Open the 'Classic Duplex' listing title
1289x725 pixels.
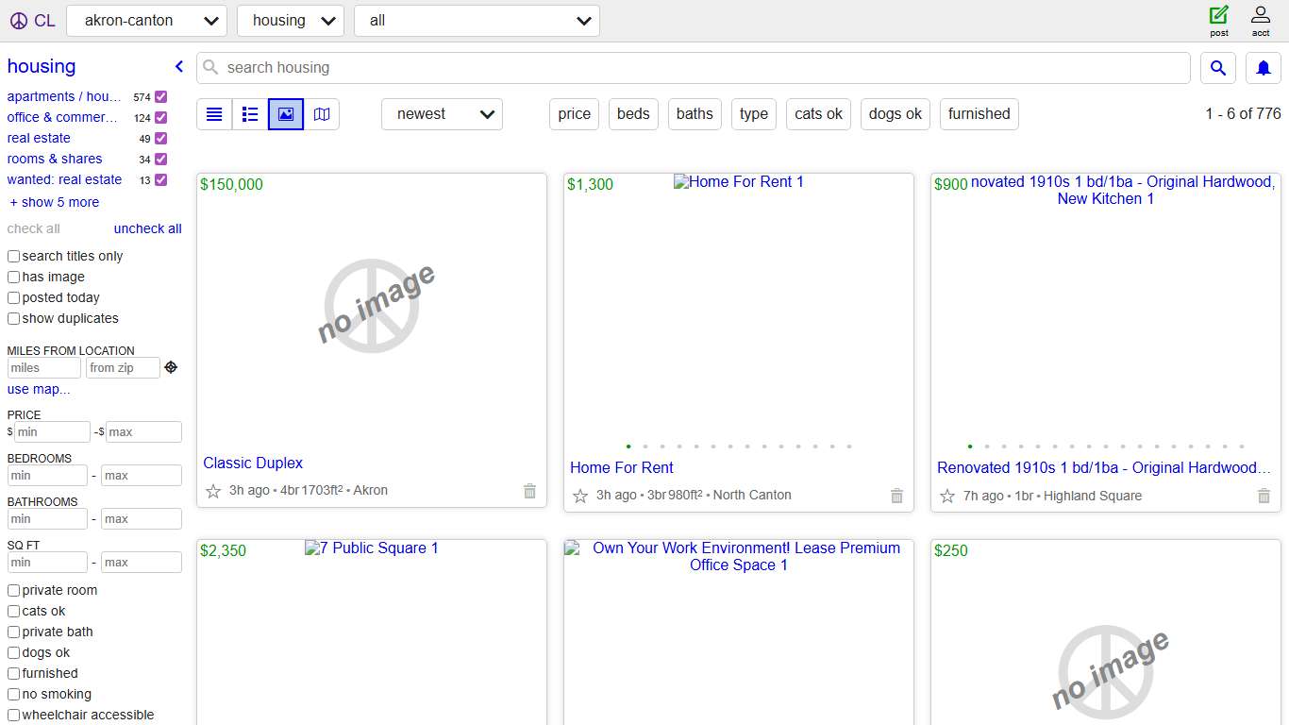[253, 463]
